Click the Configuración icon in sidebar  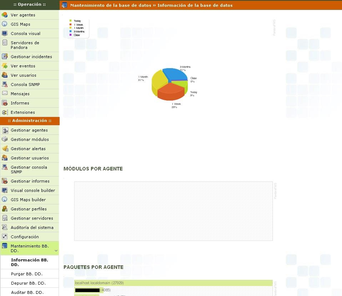[5, 237]
